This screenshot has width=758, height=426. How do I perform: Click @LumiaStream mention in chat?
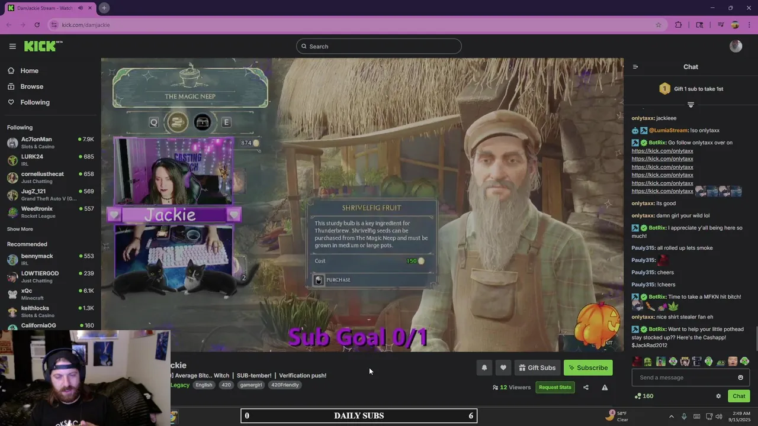[669, 130]
